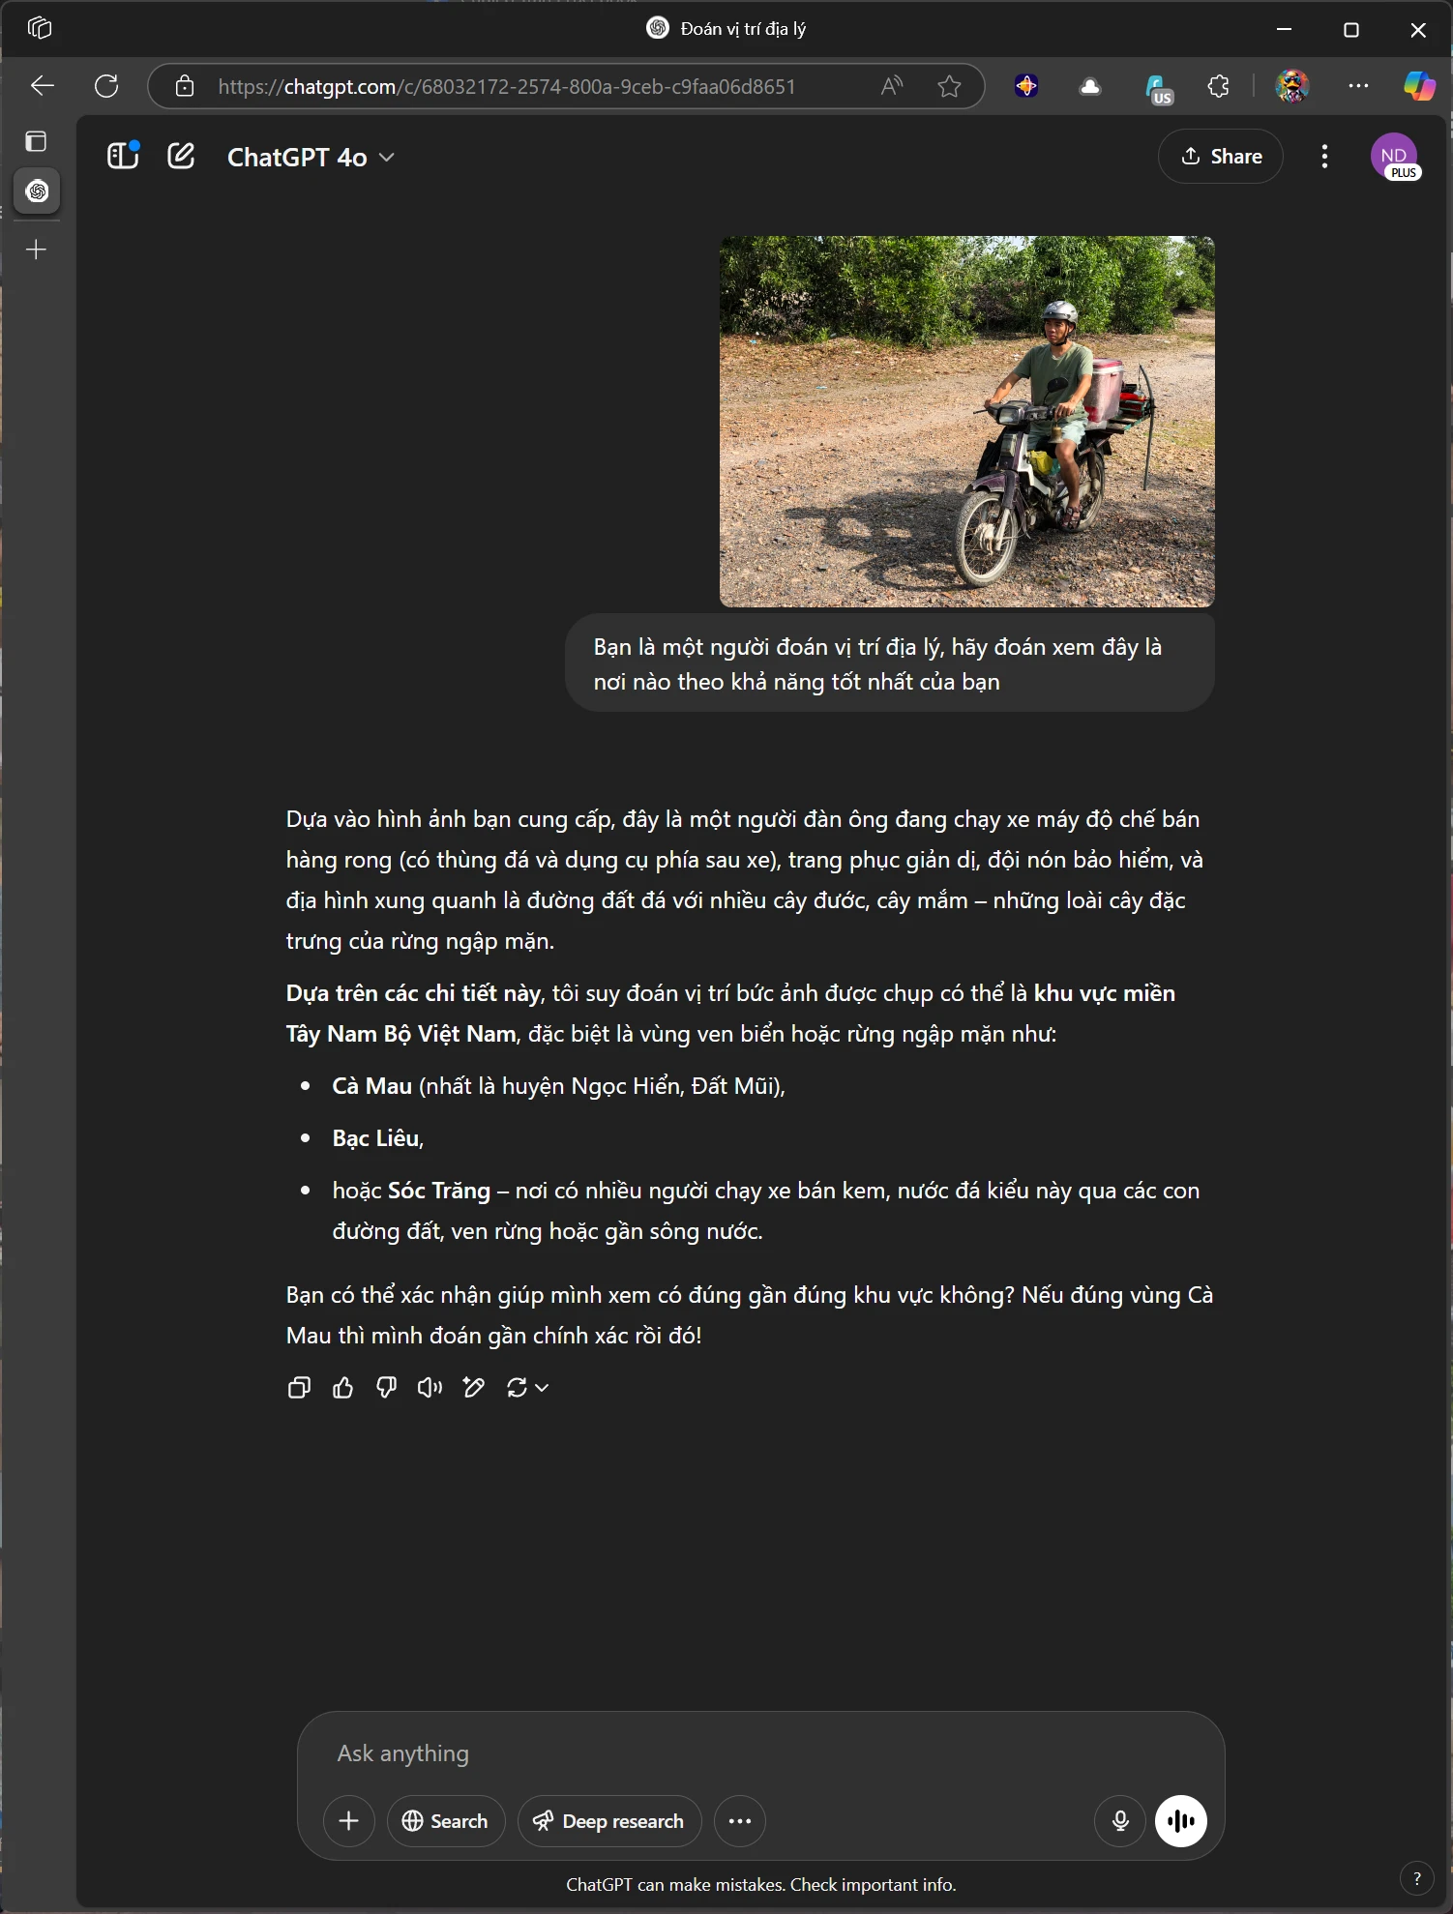Screen dimensions: 1453x1914
Task: Click the microphone dictation button
Action: [1120, 1821]
